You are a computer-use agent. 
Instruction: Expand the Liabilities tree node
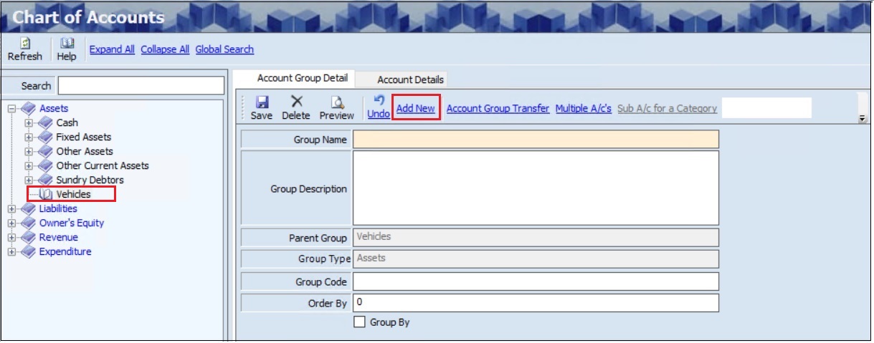pos(11,208)
